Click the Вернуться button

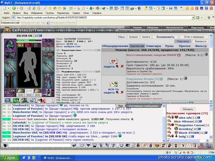(x=201, y=41)
